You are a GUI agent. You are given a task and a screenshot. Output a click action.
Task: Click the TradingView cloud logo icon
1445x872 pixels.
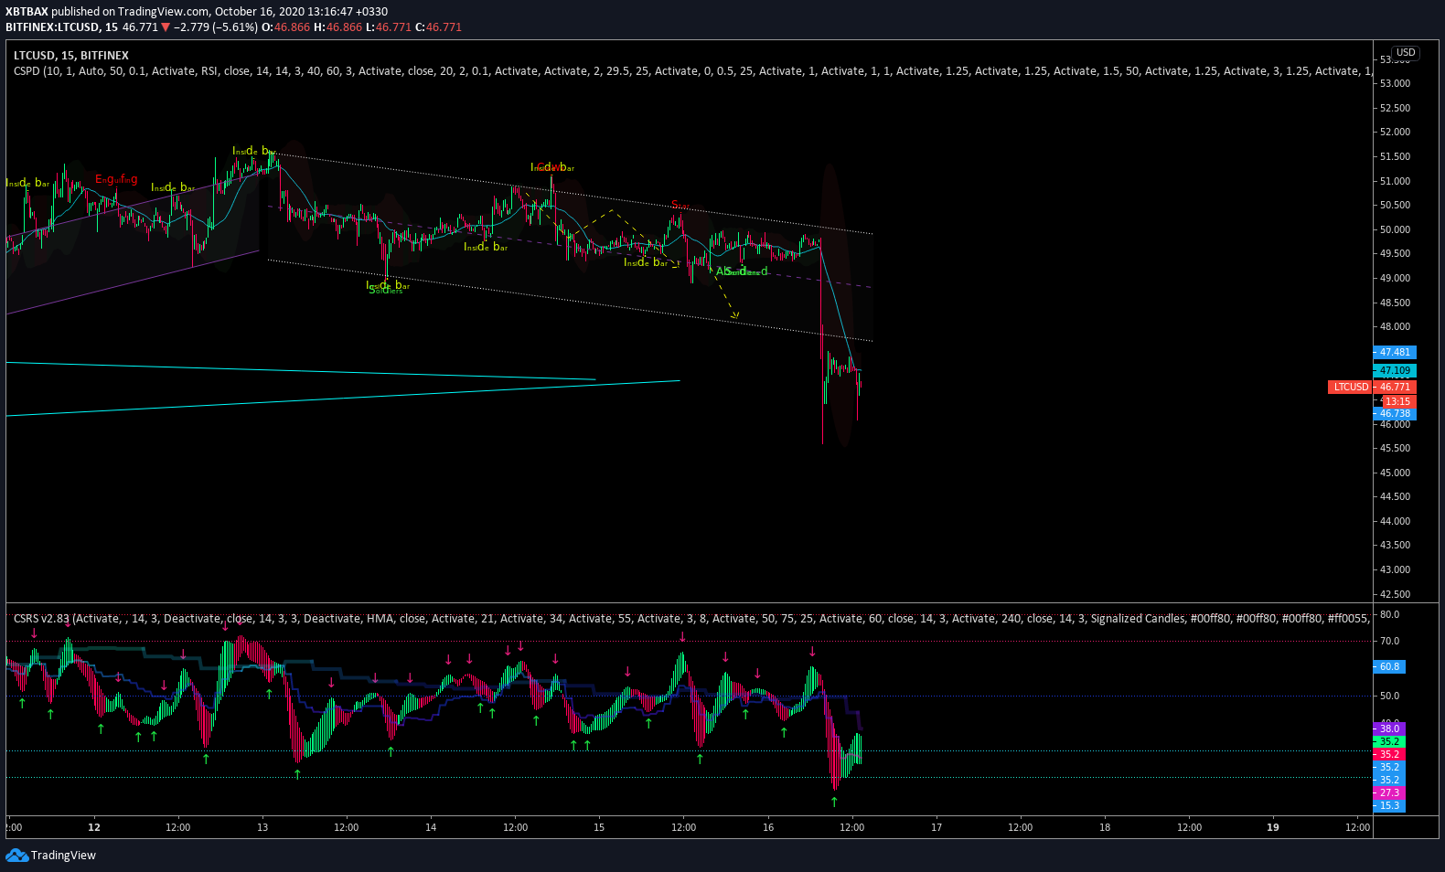[x=16, y=856]
